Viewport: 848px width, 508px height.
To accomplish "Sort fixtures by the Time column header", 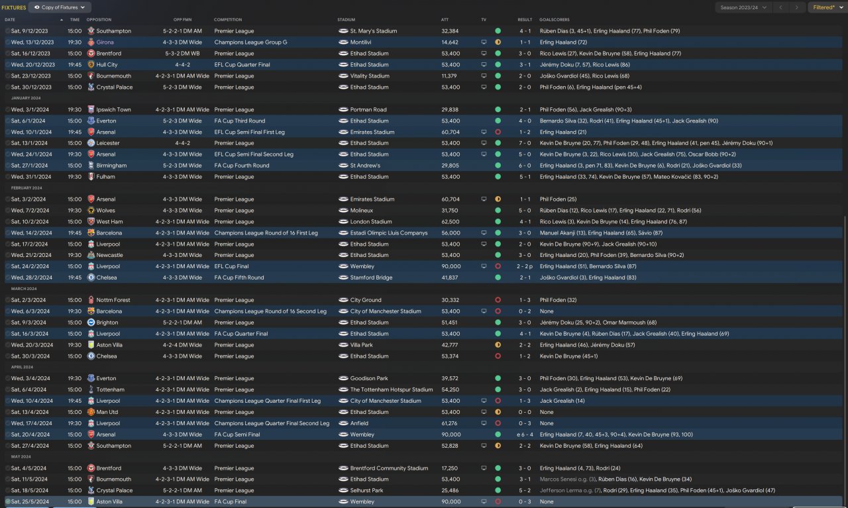I will coord(75,20).
